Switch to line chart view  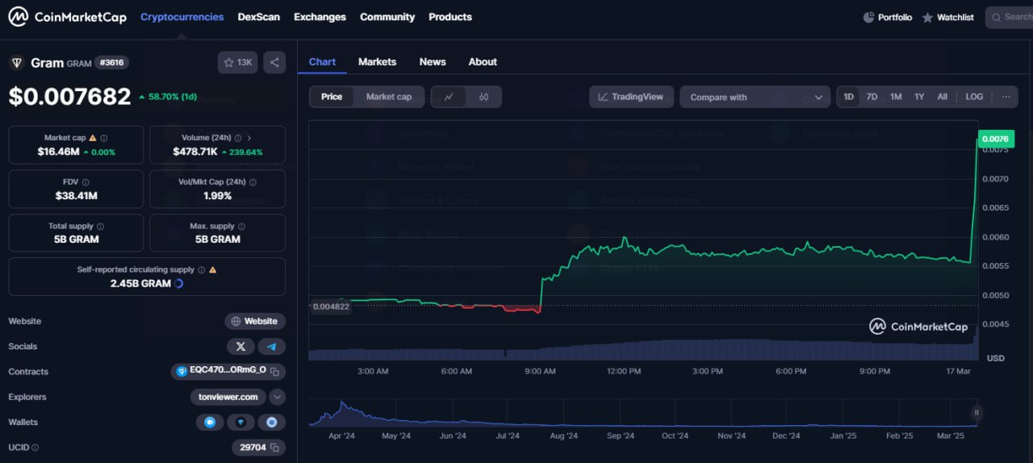pos(449,97)
